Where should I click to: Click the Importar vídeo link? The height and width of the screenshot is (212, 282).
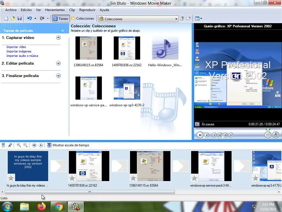click(16, 47)
